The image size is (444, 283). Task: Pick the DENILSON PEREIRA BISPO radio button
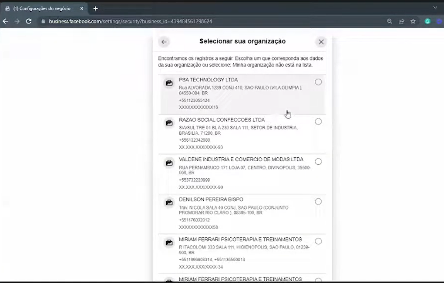point(318,202)
